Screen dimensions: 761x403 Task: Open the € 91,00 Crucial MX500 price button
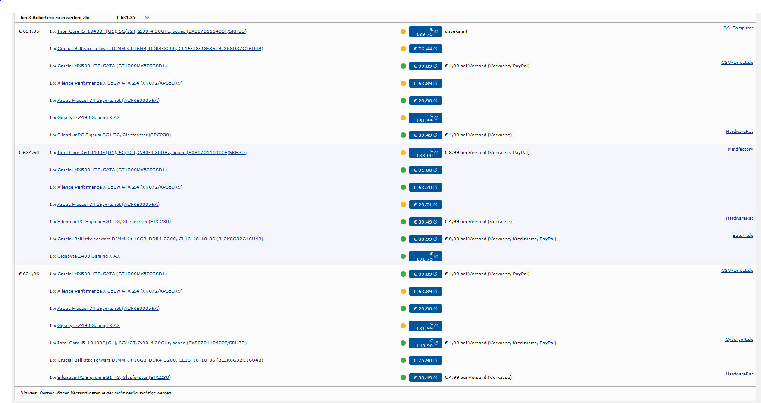(x=425, y=170)
